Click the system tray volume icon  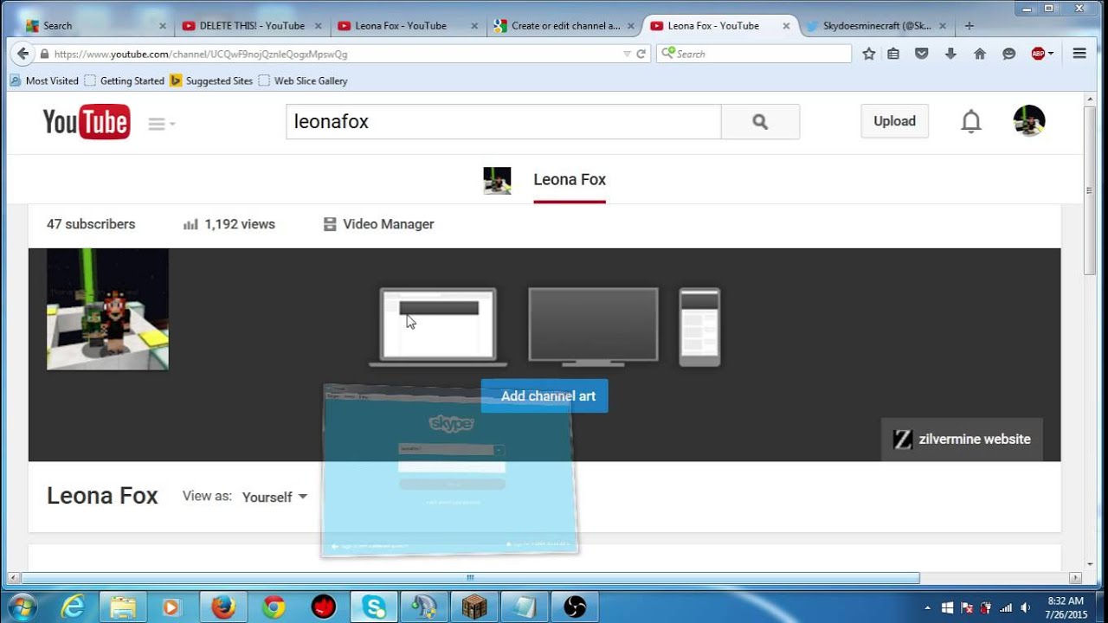click(x=1025, y=607)
